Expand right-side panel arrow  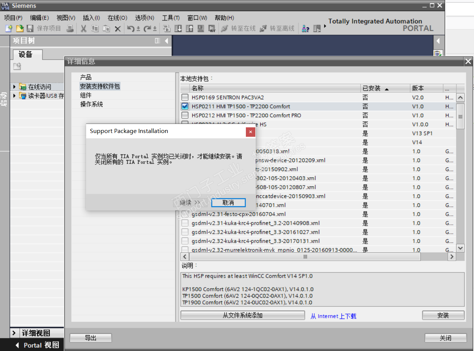pyautogui.click(x=438, y=41)
